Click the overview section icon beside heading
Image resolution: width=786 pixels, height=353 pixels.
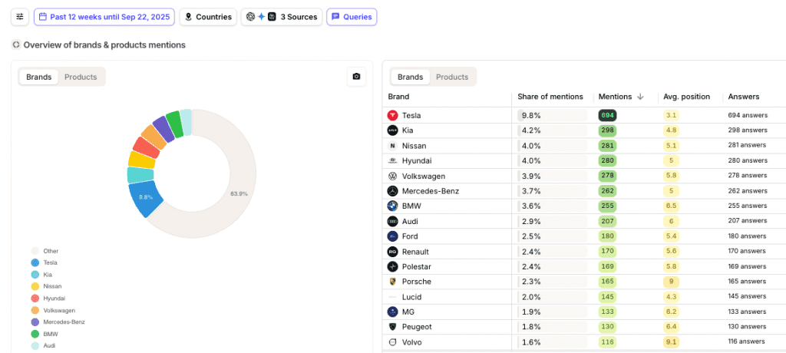(16, 45)
